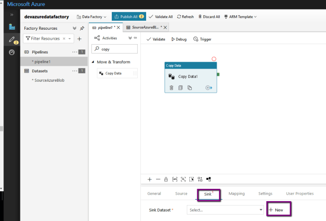Lock the canvas with padlock icon
The height and width of the screenshot is (221, 326).
[166, 179]
